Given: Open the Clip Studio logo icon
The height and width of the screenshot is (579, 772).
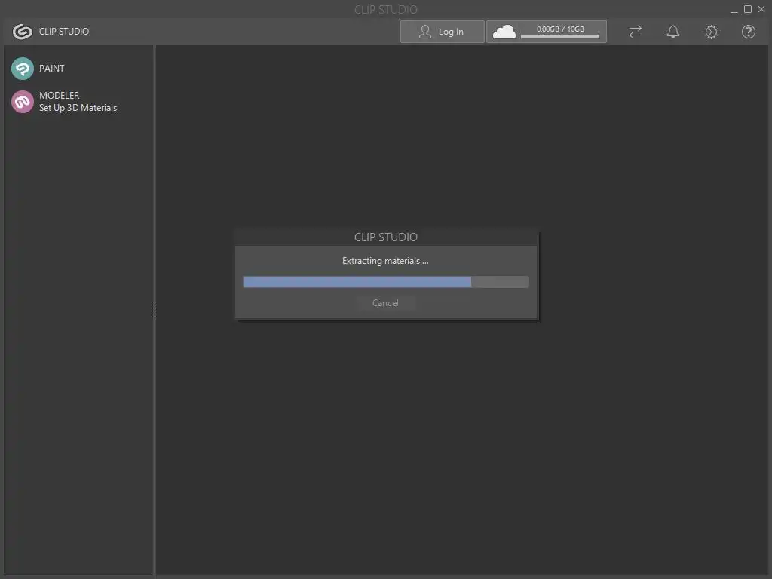Looking at the screenshot, I should point(22,32).
